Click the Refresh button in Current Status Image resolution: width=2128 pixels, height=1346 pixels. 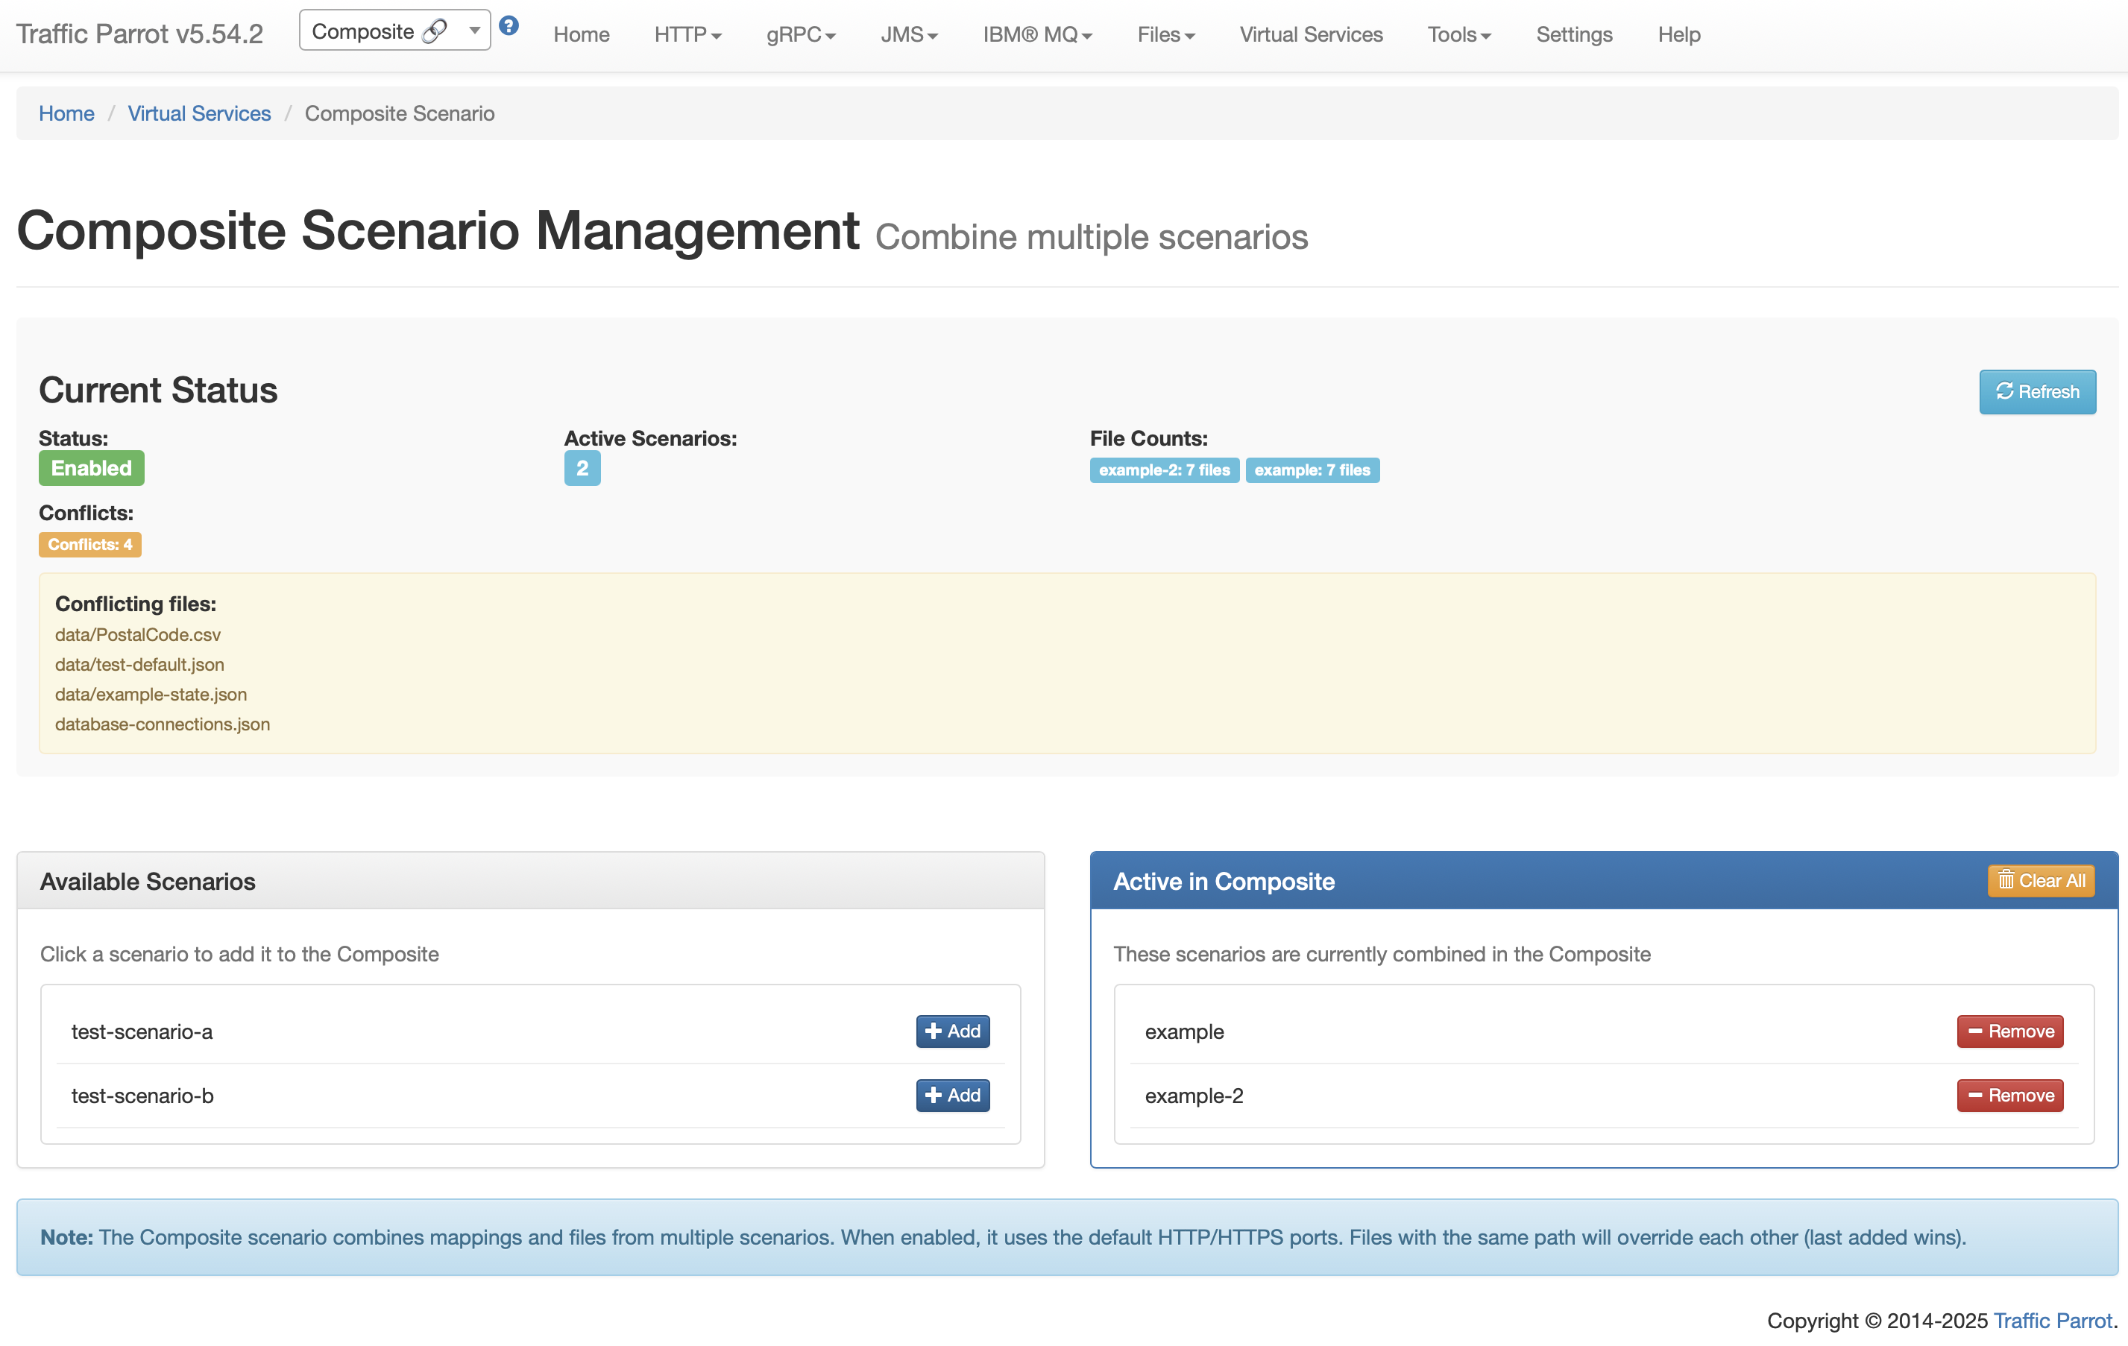[x=2036, y=391]
